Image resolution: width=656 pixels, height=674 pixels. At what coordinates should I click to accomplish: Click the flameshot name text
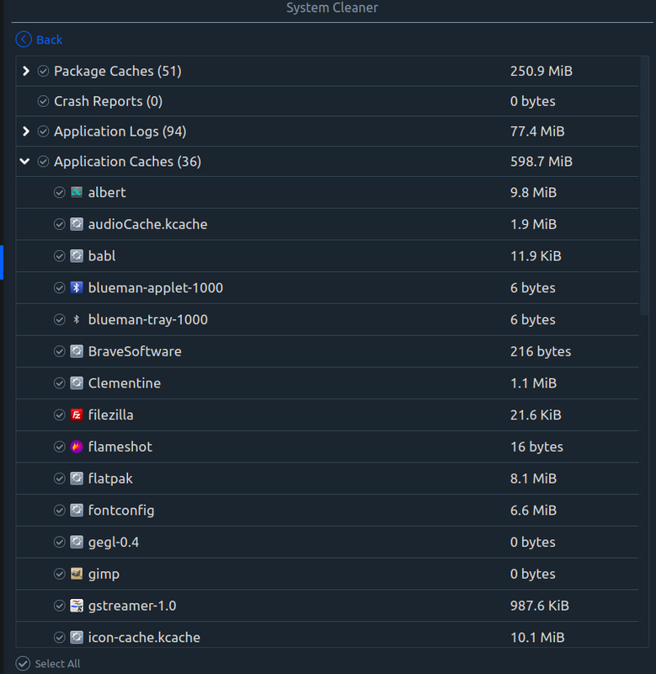[x=120, y=447]
